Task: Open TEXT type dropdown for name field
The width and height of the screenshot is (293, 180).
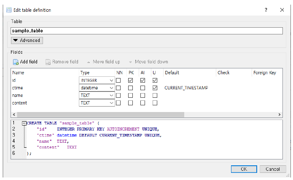Action: (97, 95)
